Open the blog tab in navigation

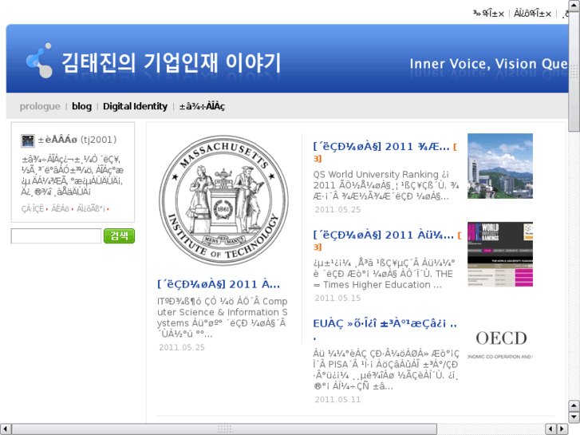click(x=81, y=106)
